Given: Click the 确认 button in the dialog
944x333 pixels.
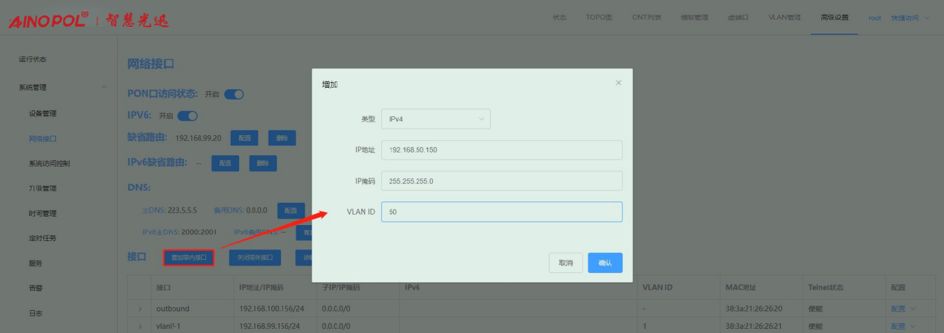Looking at the screenshot, I should click(604, 263).
